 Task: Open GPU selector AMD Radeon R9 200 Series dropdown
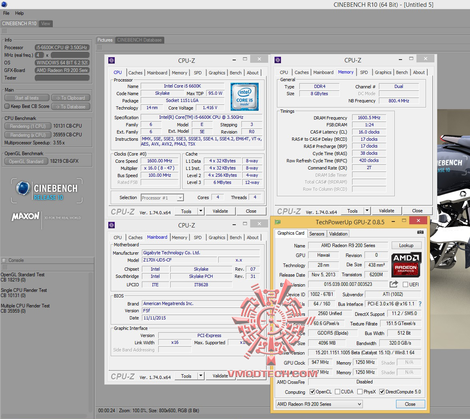(319, 404)
